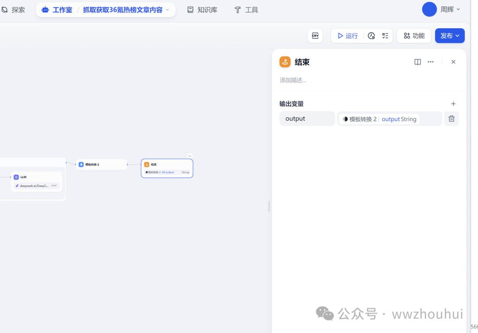Open the three-dot menu in 结束 panel

click(x=431, y=62)
